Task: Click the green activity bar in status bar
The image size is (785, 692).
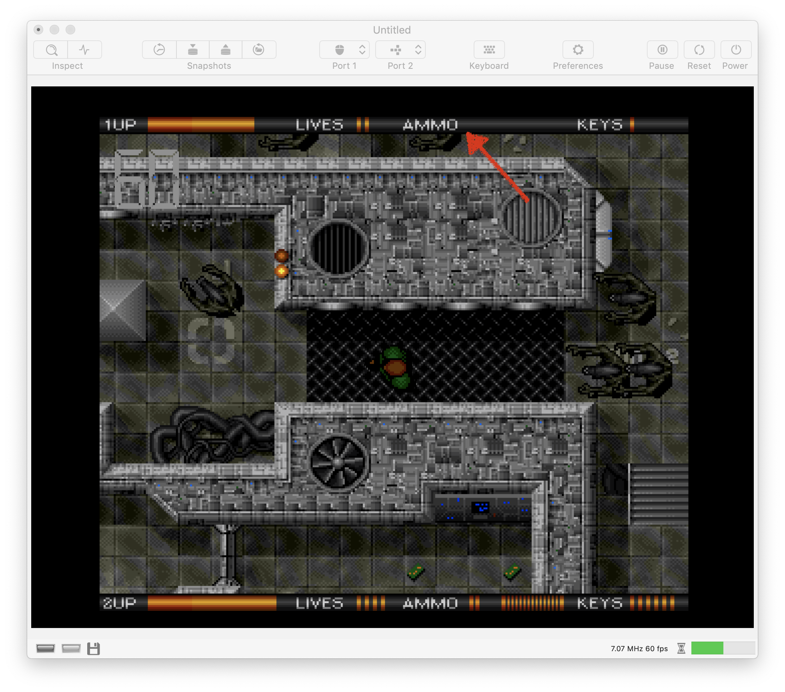Action: [x=707, y=648]
